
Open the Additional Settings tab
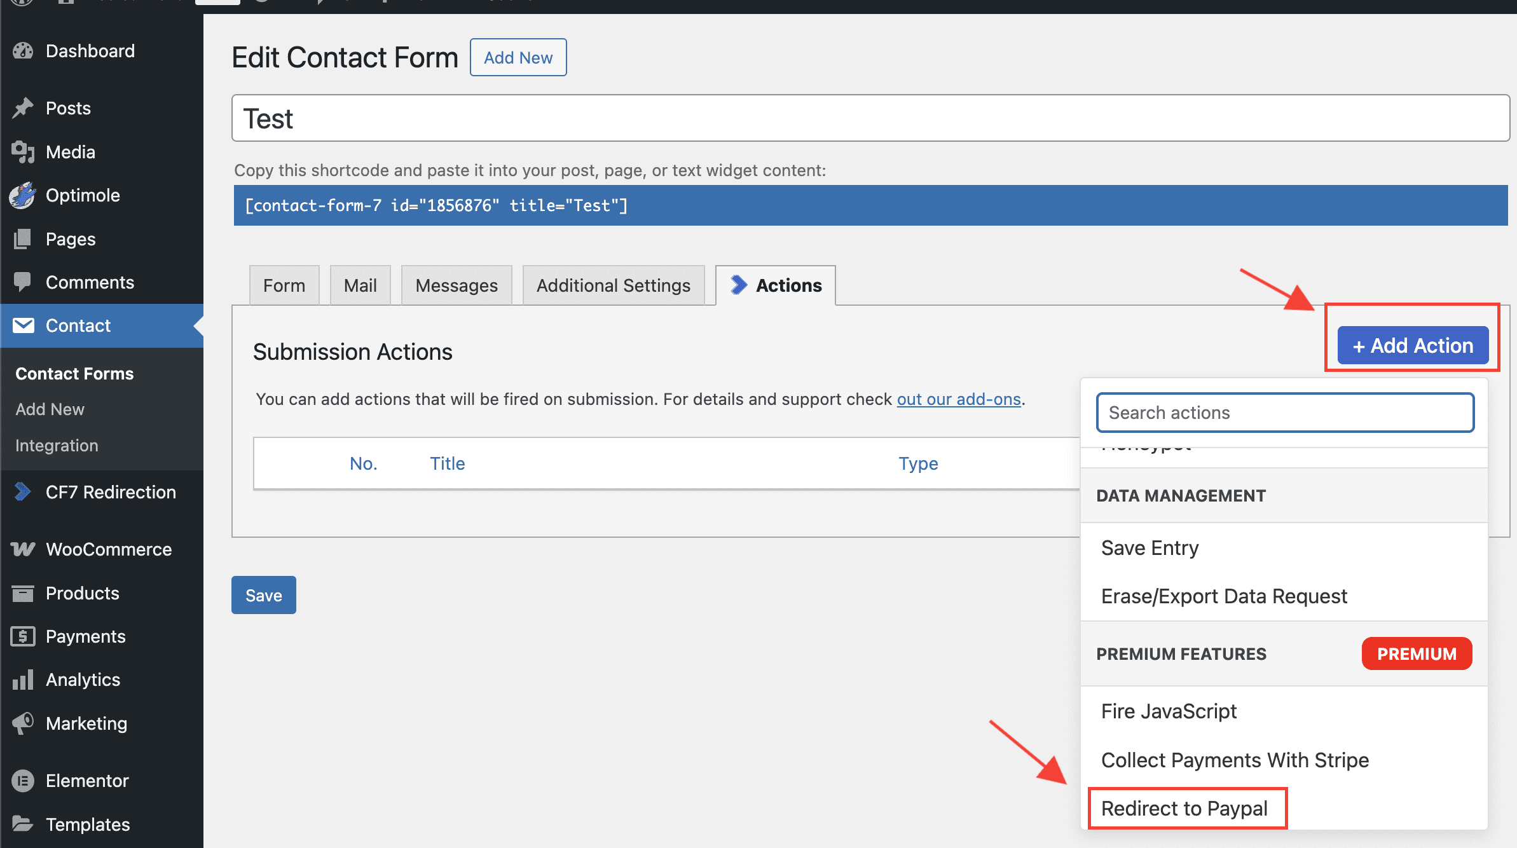click(x=613, y=285)
